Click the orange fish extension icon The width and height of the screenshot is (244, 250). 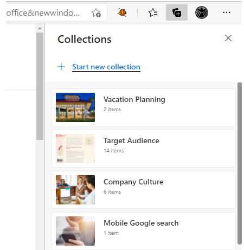[x=122, y=12]
